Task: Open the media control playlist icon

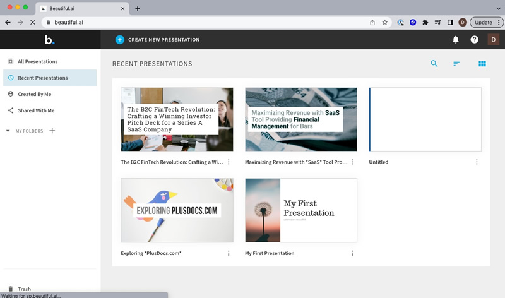Action: 437,22
